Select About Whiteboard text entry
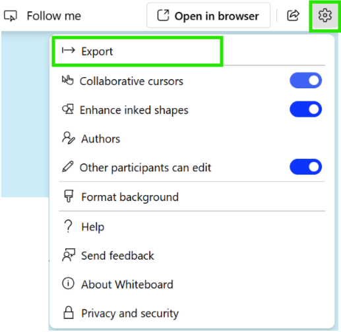This screenshot has height=332, width=341. click(127, 285)
